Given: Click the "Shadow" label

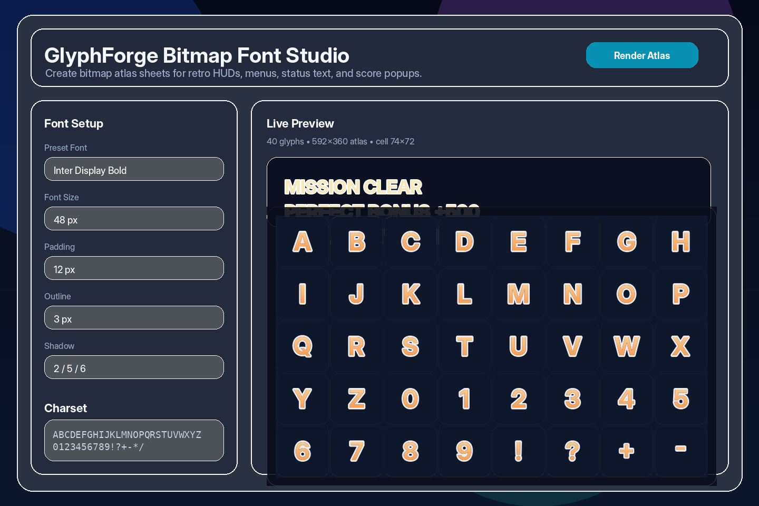Looking at the screenshot, I should (59, 346).
